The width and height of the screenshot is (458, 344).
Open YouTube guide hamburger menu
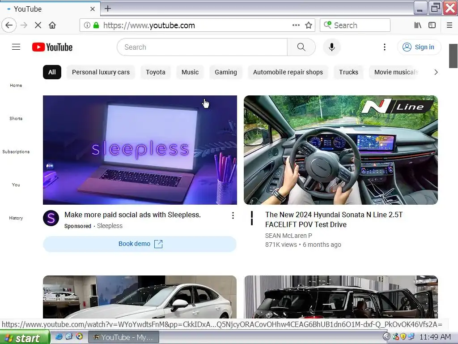tap(16, 47)
